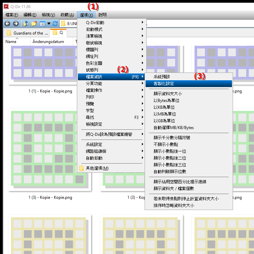Open the 系統設定 submenu
This screenshot has height=254, width=254.
pos(112,145)
